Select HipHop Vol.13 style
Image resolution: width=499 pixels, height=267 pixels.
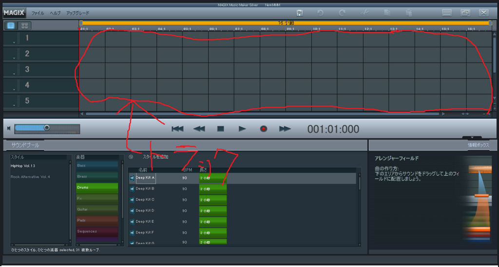pyautogui.click(x=23, y=166)
